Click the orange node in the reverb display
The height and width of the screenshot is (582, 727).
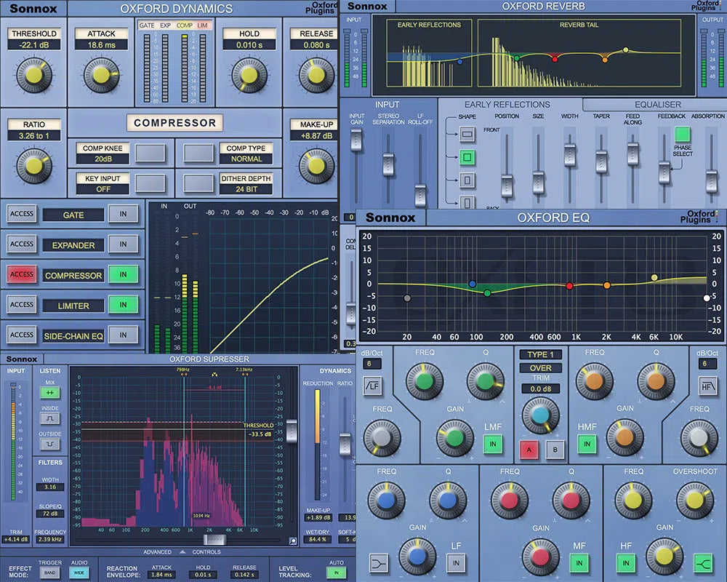pos(605,60)
